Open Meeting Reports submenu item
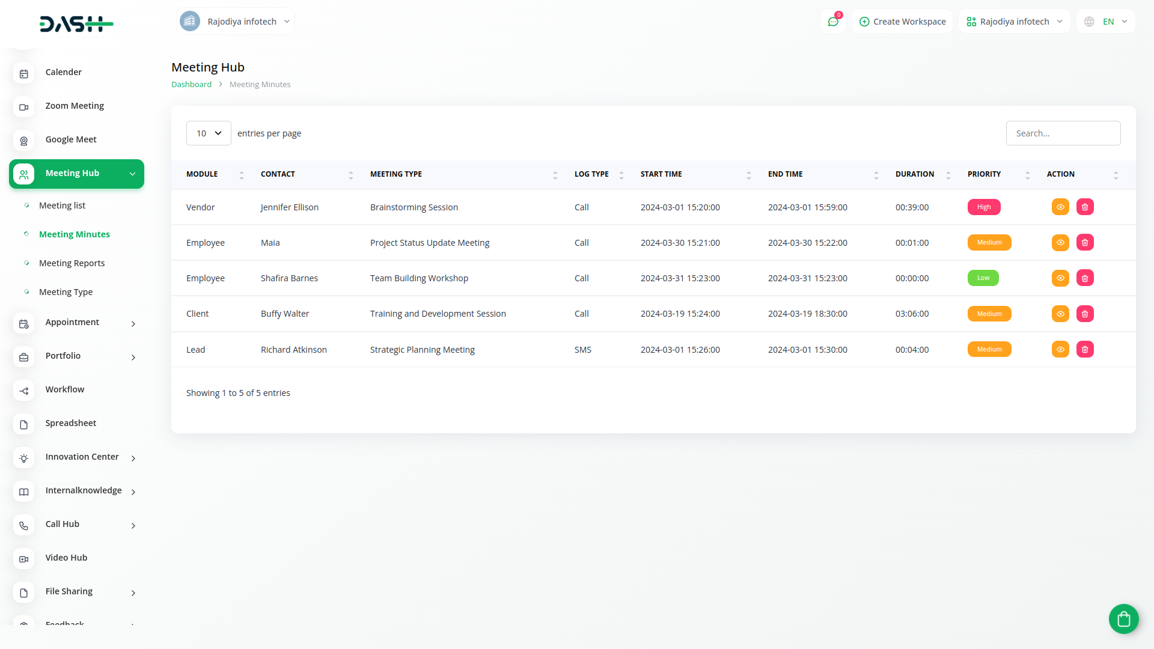Image resolution: width=1154 pixels, height=649 pixels. [x=72, y=263]
